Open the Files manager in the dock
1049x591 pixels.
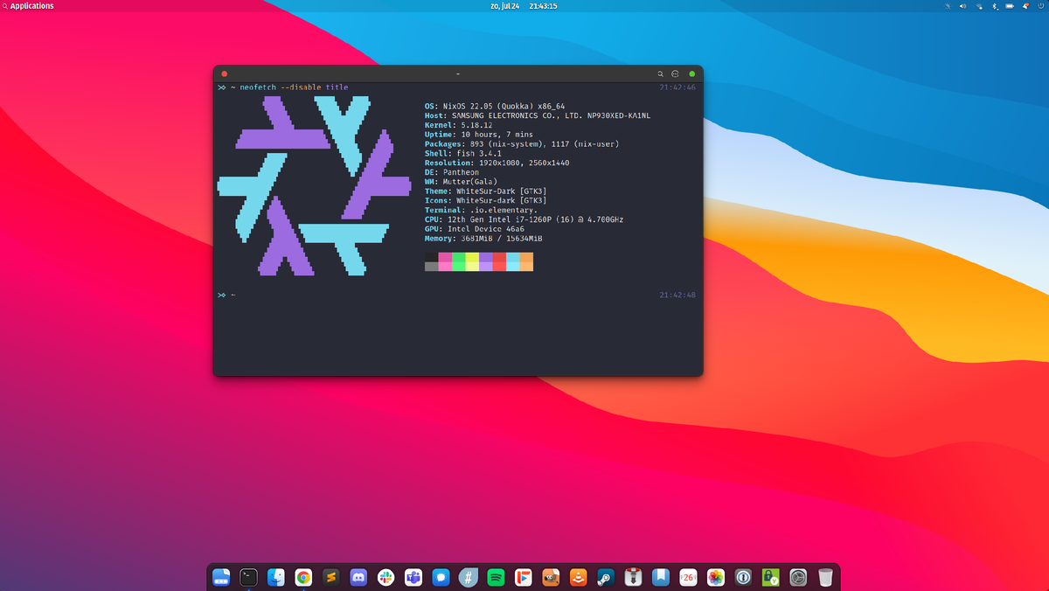(221, 577)
